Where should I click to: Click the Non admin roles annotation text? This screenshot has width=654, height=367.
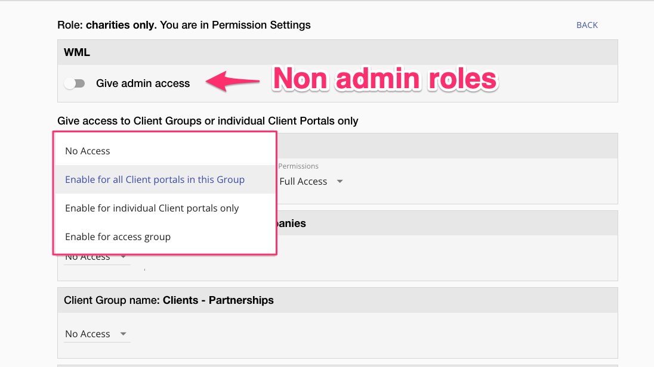coord(385,79)
